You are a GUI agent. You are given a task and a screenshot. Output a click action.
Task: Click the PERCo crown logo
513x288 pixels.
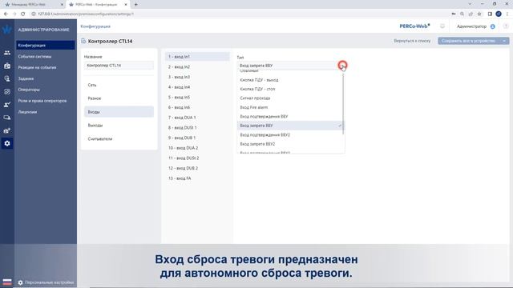[7, 30]
